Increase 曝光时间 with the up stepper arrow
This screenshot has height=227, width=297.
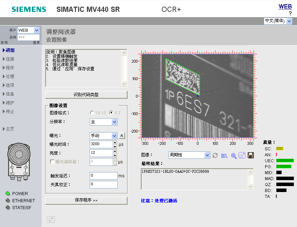coord(115,142)
